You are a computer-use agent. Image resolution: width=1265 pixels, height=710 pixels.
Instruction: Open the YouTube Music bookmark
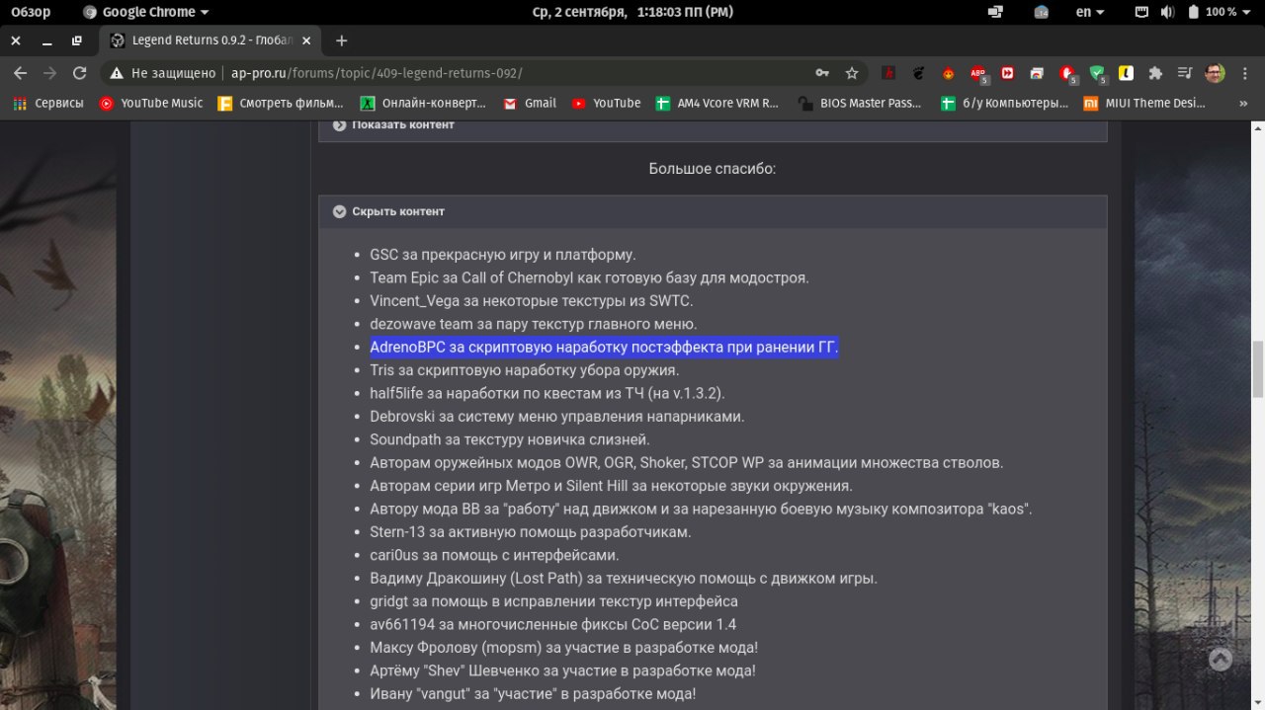click(151, 103)
